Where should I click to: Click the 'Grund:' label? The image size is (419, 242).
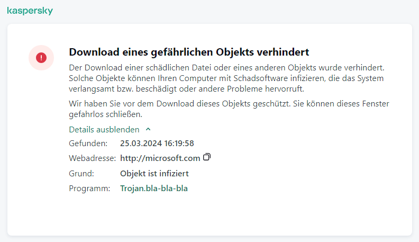[81, 173]
